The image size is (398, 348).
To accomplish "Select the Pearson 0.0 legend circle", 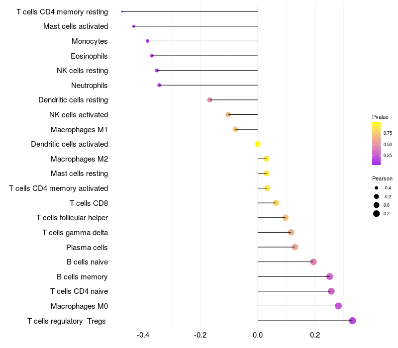I will point(376,205).
